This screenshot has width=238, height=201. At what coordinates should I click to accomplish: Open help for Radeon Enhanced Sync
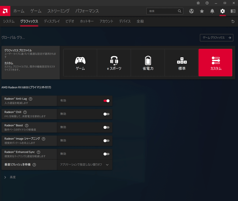point(39,152)
